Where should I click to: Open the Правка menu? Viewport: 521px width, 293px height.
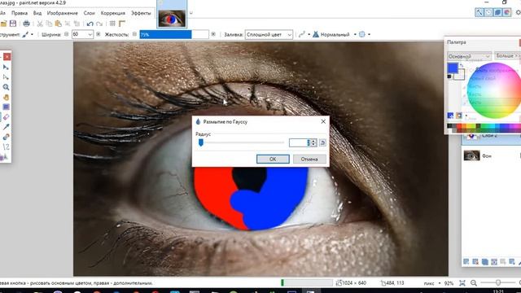pyautogui.click(x=20, y=13)
